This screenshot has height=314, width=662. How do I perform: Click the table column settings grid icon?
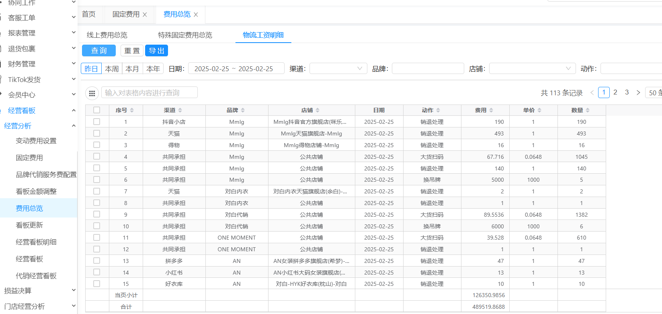click(x=92, y=93)
